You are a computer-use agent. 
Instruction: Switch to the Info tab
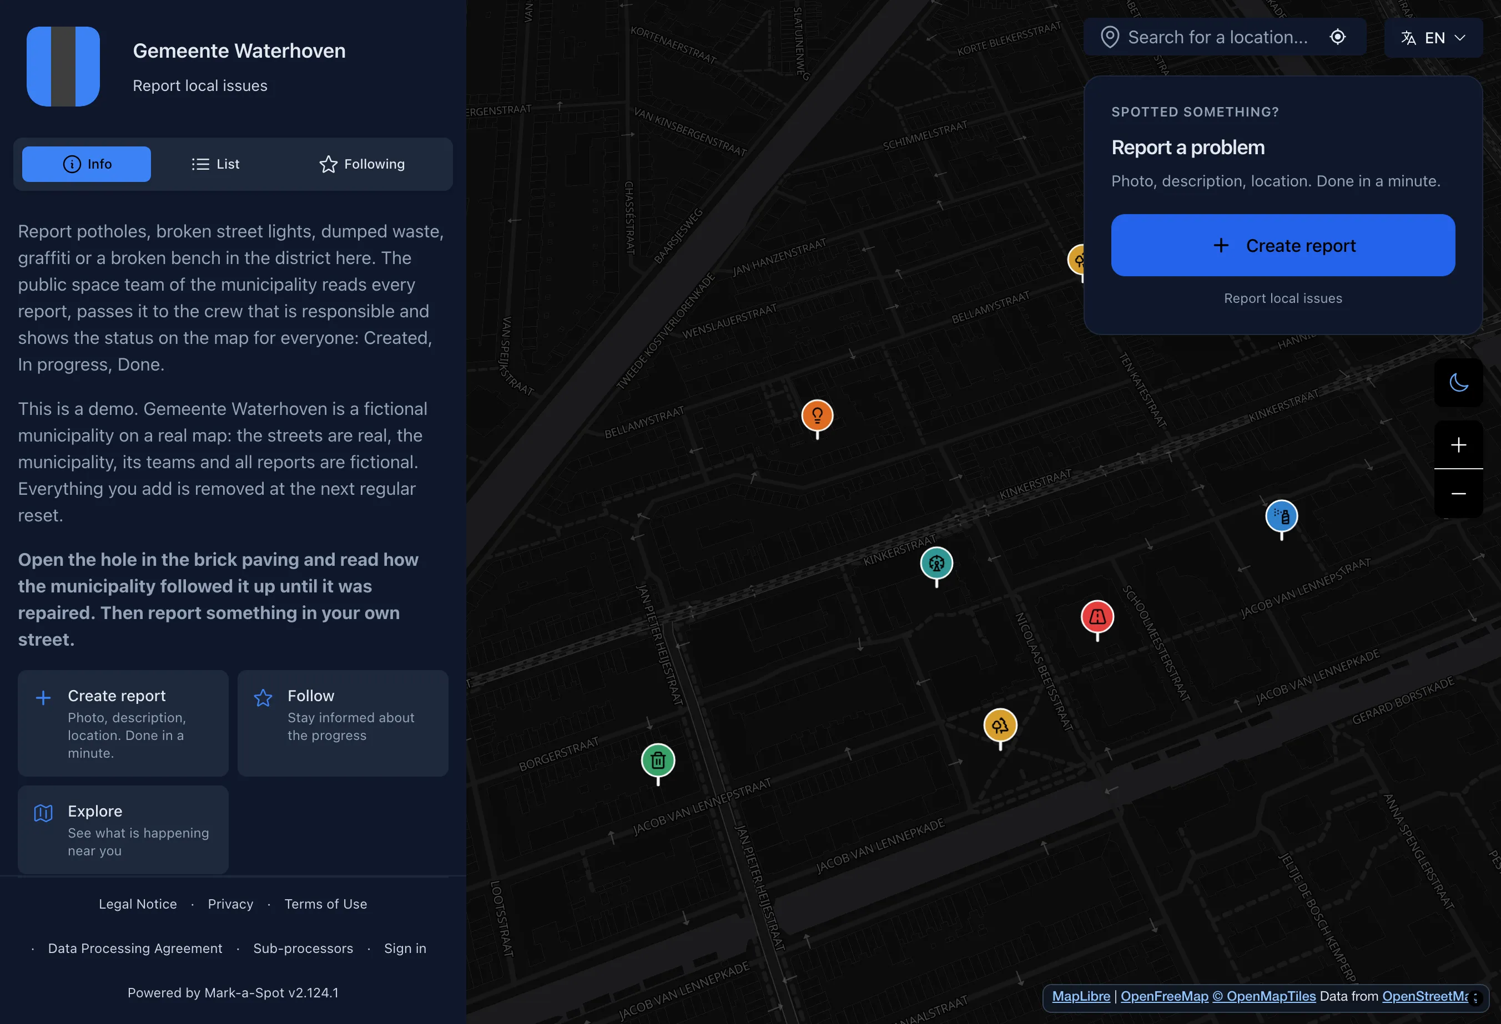[x=87, y=164]
